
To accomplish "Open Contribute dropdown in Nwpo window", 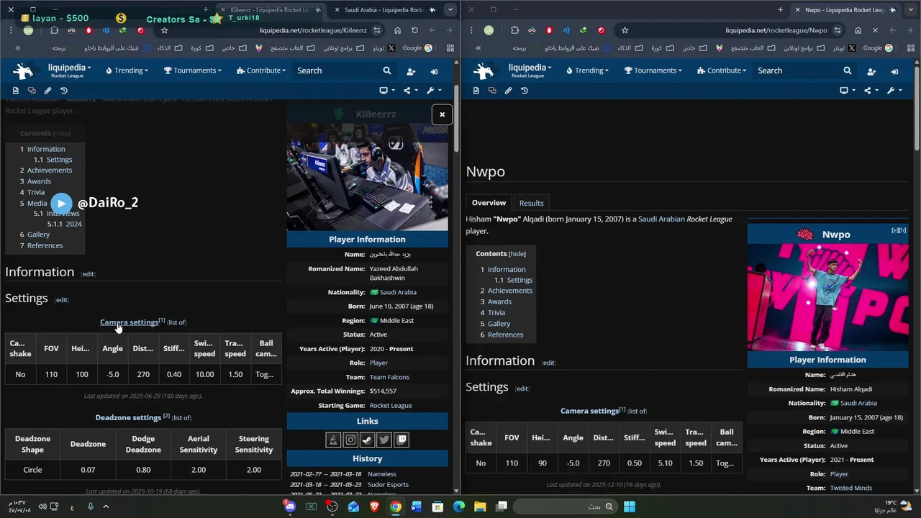I will [720, 71].
